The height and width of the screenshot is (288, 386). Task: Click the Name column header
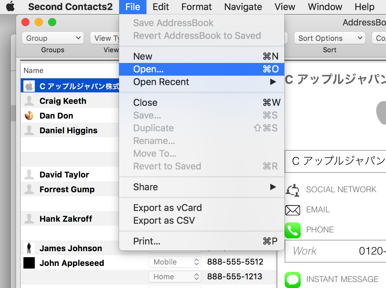[70, 71]
